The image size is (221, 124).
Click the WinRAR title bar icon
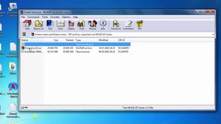coord(21,12)
